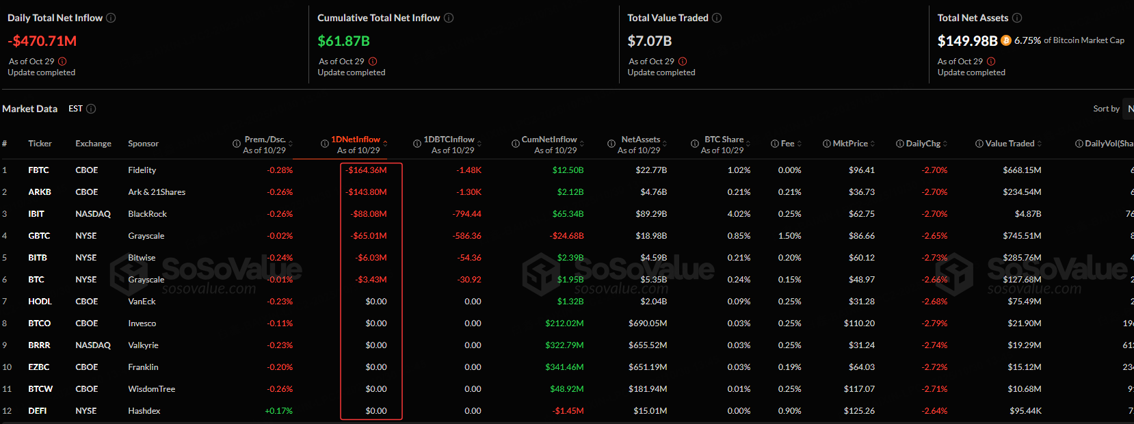Click the Ticker column header
Screen dimensions: 1134x424
coord(40,144)
